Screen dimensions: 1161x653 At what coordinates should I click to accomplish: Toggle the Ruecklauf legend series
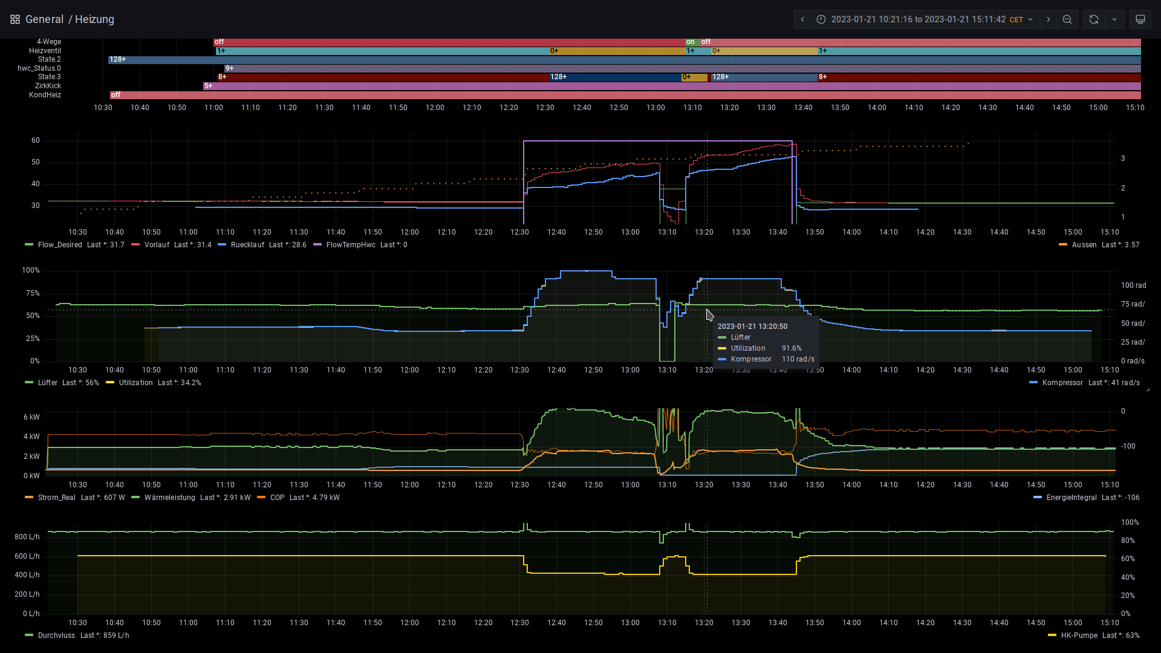[248, 245]
